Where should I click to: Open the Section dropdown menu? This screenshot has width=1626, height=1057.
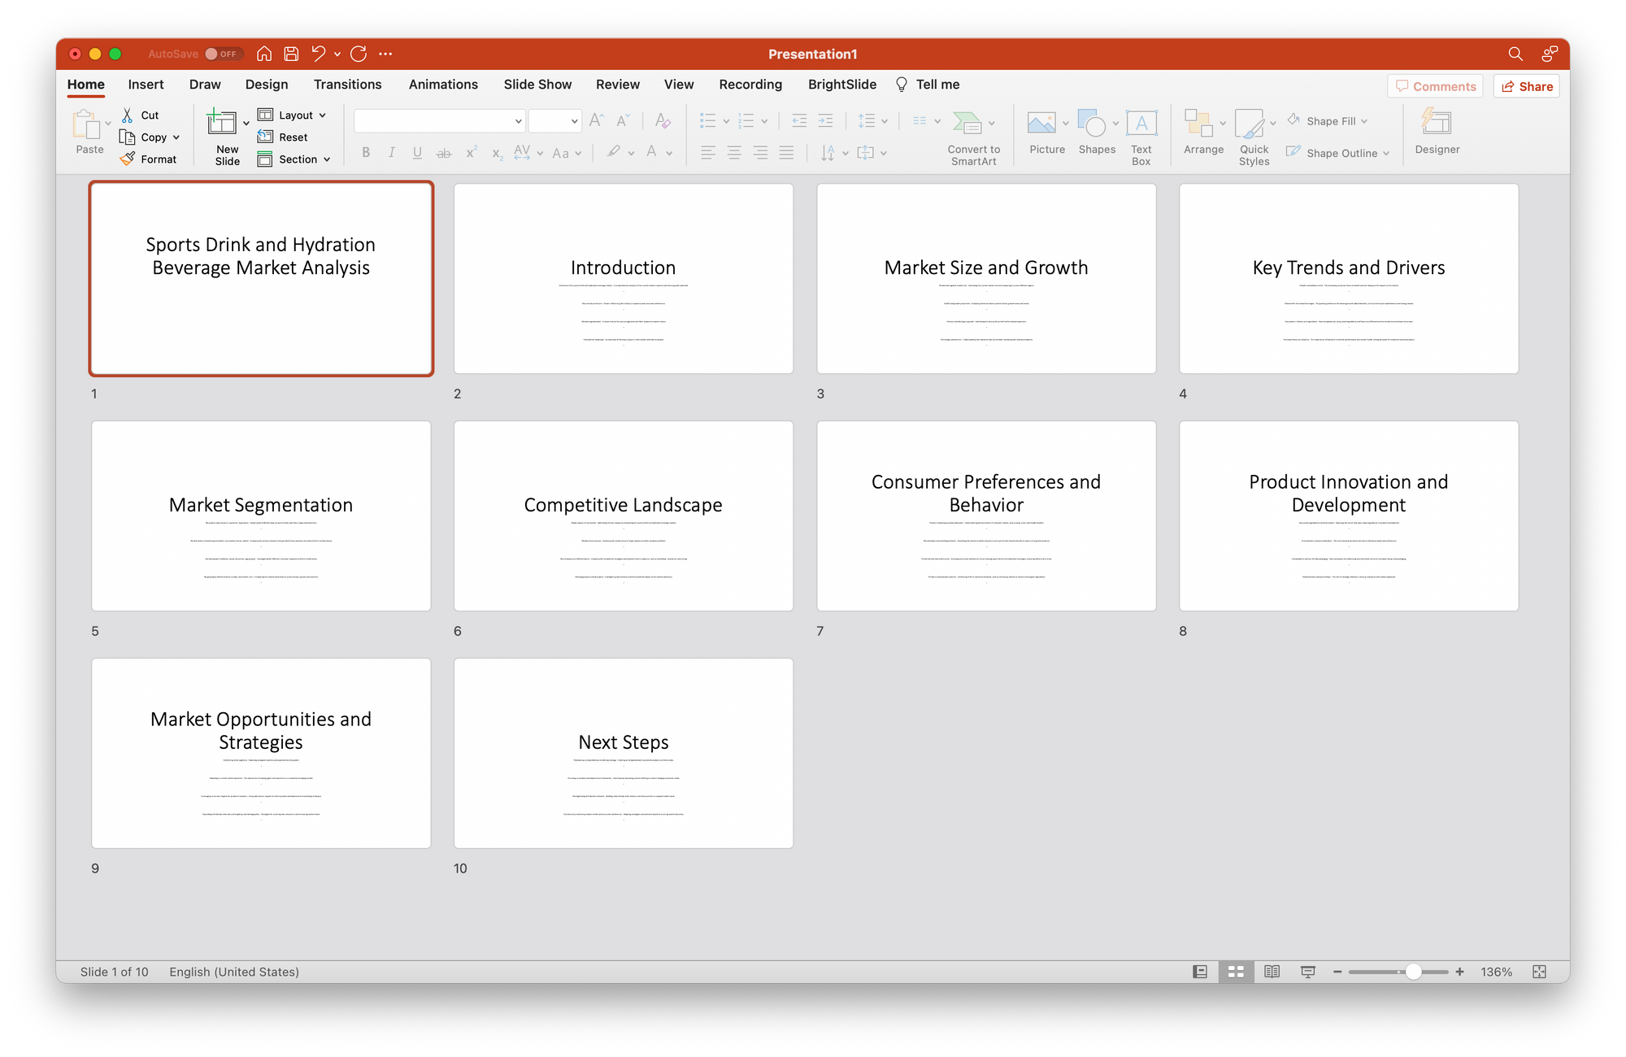coord(294,156)
